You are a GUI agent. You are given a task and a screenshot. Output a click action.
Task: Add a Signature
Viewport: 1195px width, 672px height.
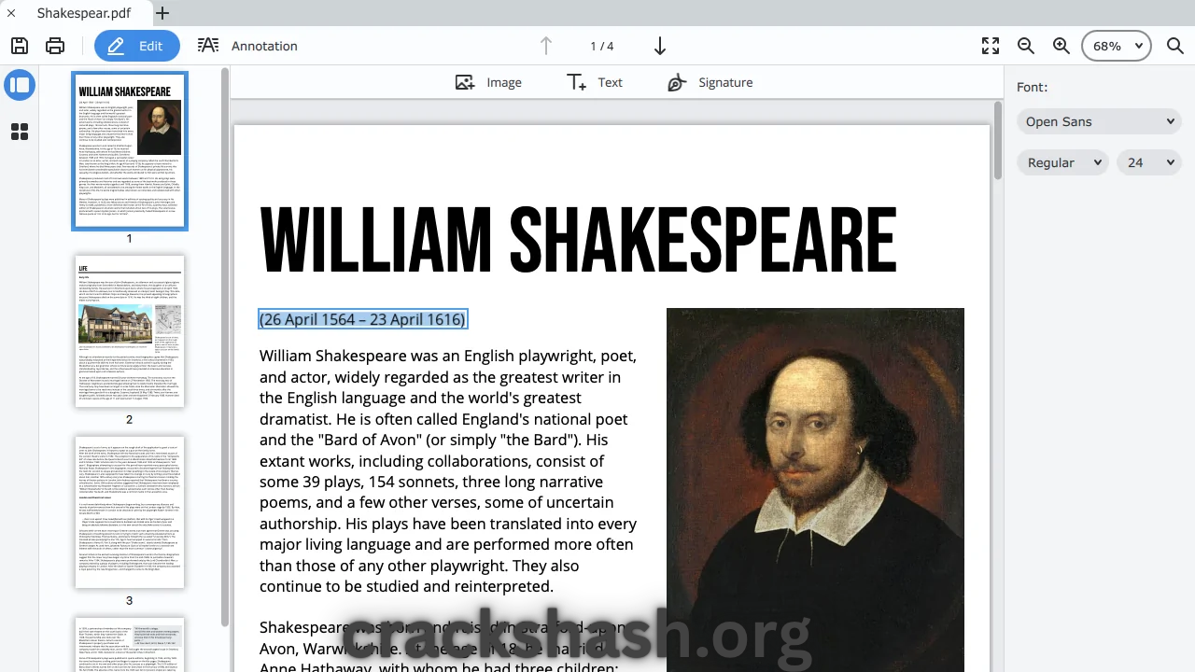tap(710, 82)
